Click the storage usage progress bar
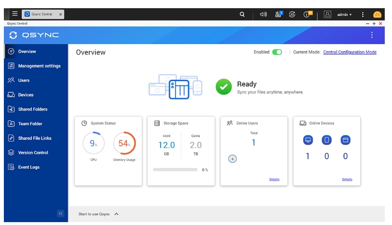This screenshot has height=225, width=392. point(175,170)
